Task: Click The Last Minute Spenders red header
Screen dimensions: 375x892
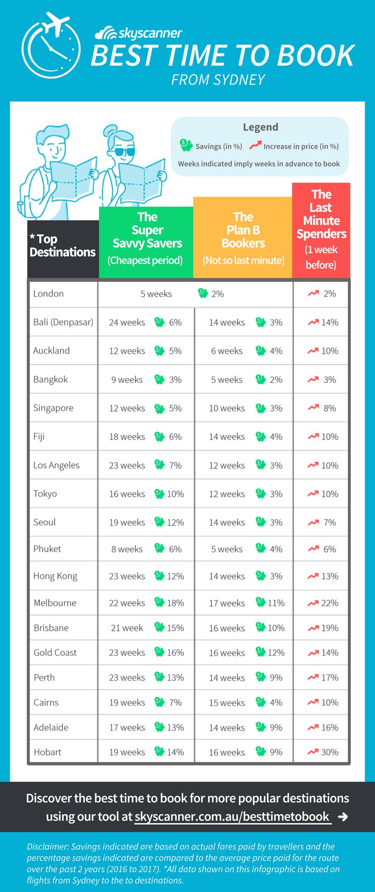Action: (x=321, y=230)
